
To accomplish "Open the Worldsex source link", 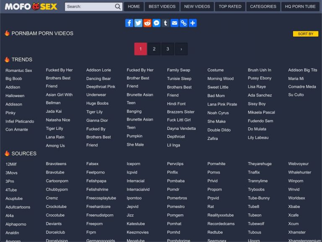I will [x=296, y=198].
